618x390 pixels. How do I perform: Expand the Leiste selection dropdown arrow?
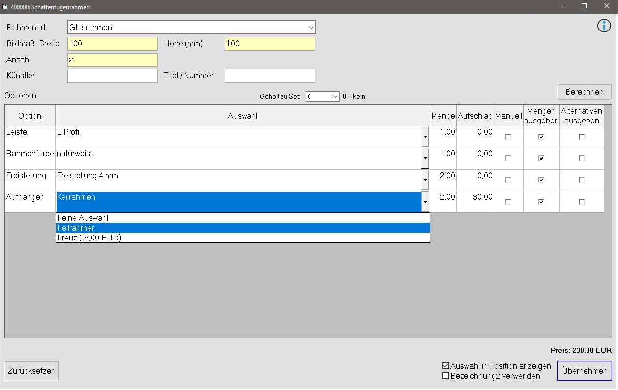point(425,137)
